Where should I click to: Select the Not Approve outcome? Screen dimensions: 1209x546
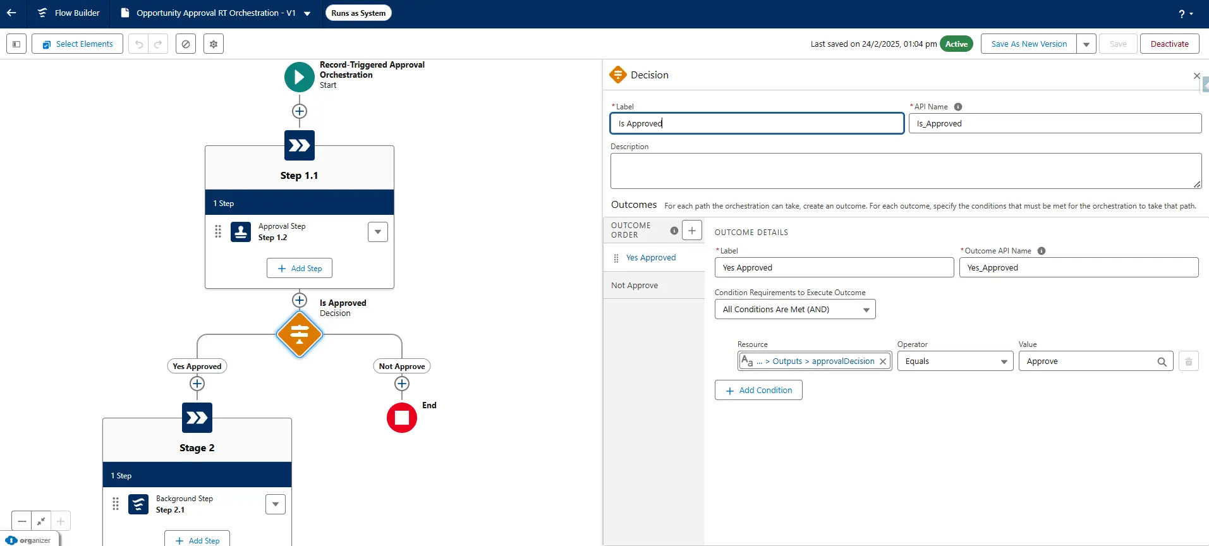coord(654,286)
